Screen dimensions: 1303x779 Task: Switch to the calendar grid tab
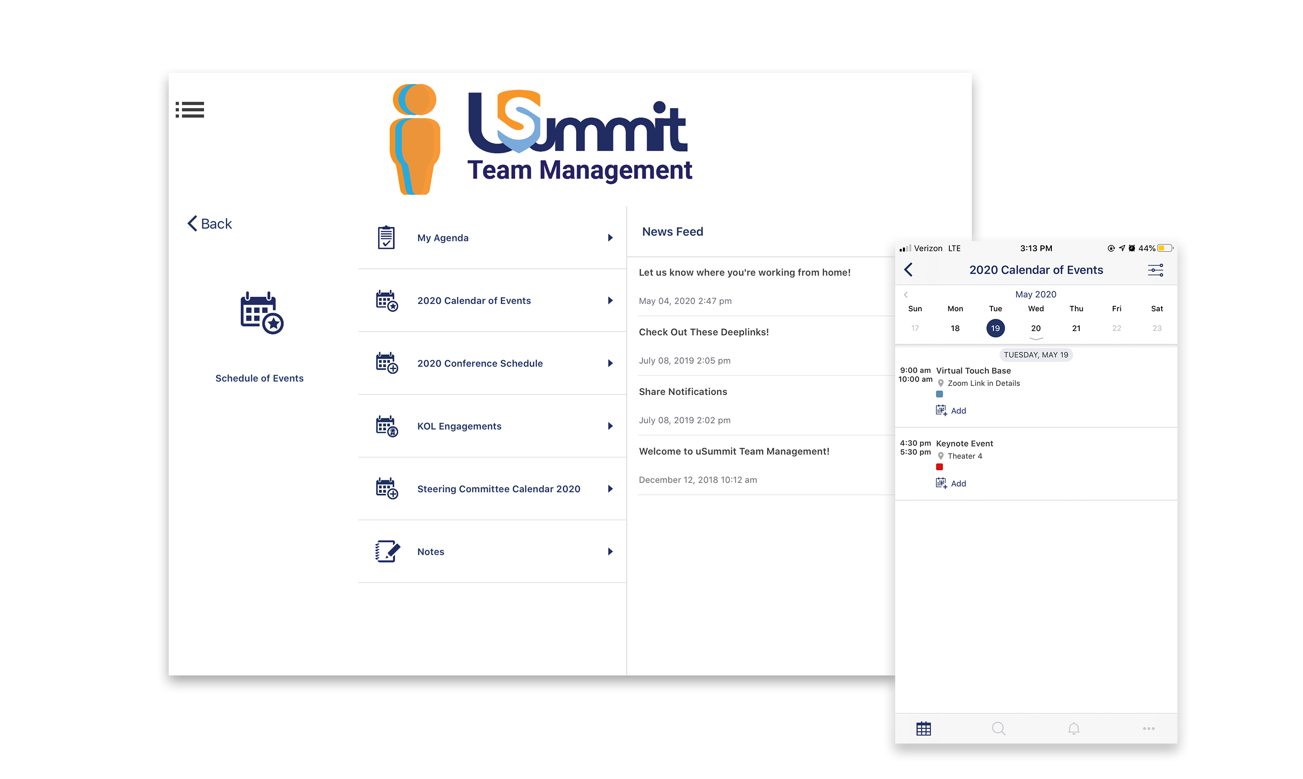pyautogui.click(x=923, y=729)
